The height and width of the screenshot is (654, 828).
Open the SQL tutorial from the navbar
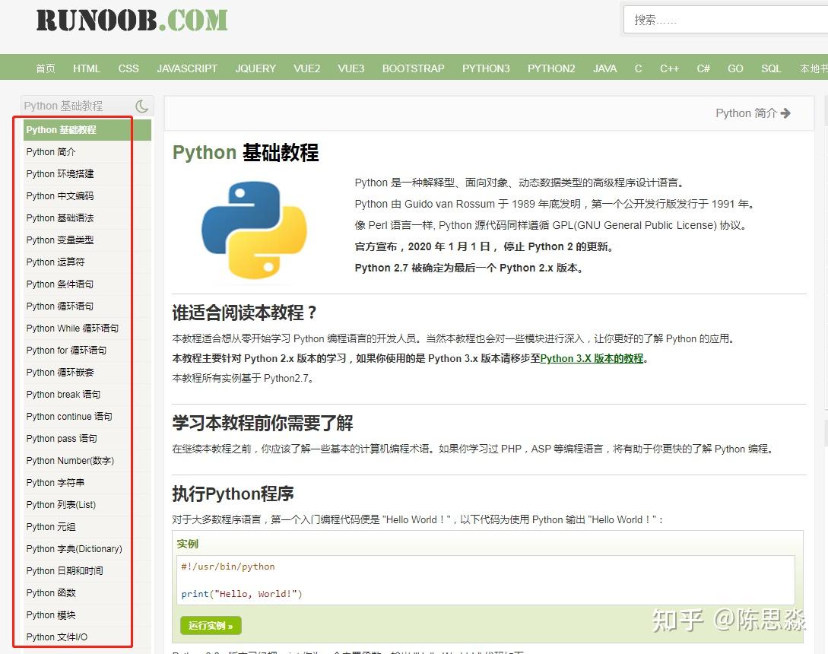[771, 68]
